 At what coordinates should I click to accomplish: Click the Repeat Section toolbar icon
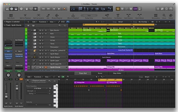point(107,16)
